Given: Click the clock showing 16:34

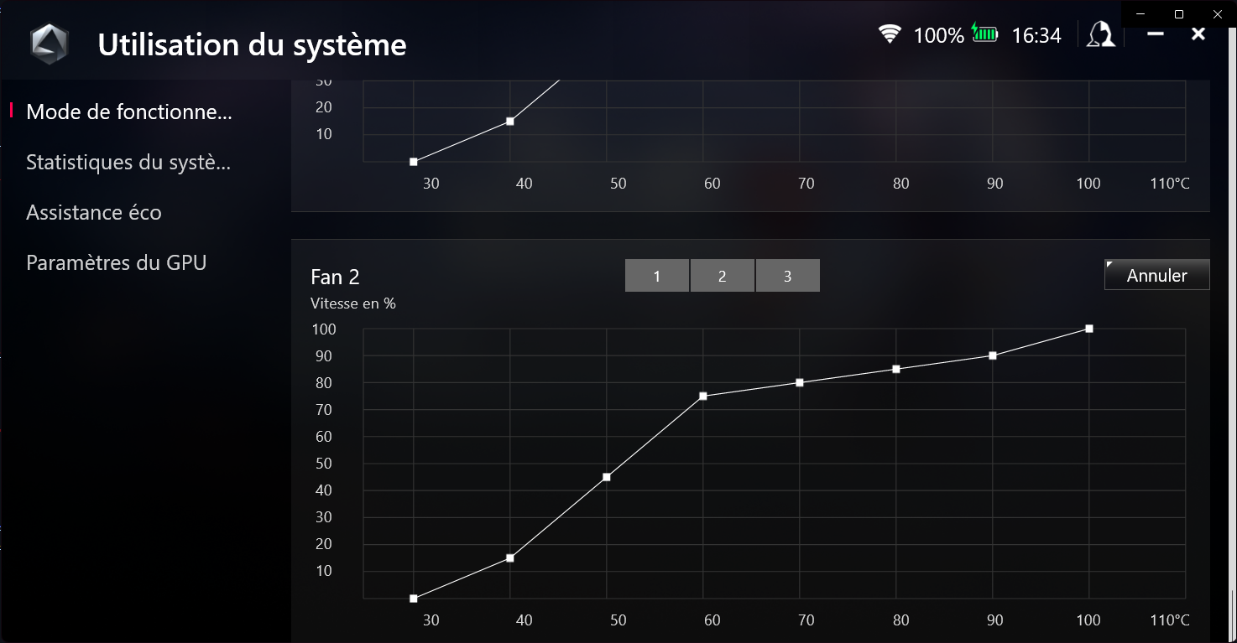Looking at the screenshot, I should pyautogui.click(x=1038, y=34).
